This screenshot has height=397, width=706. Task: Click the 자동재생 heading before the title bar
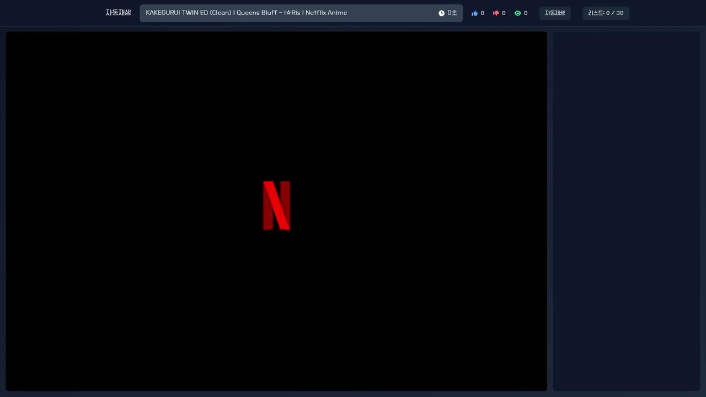pos(118,13)
